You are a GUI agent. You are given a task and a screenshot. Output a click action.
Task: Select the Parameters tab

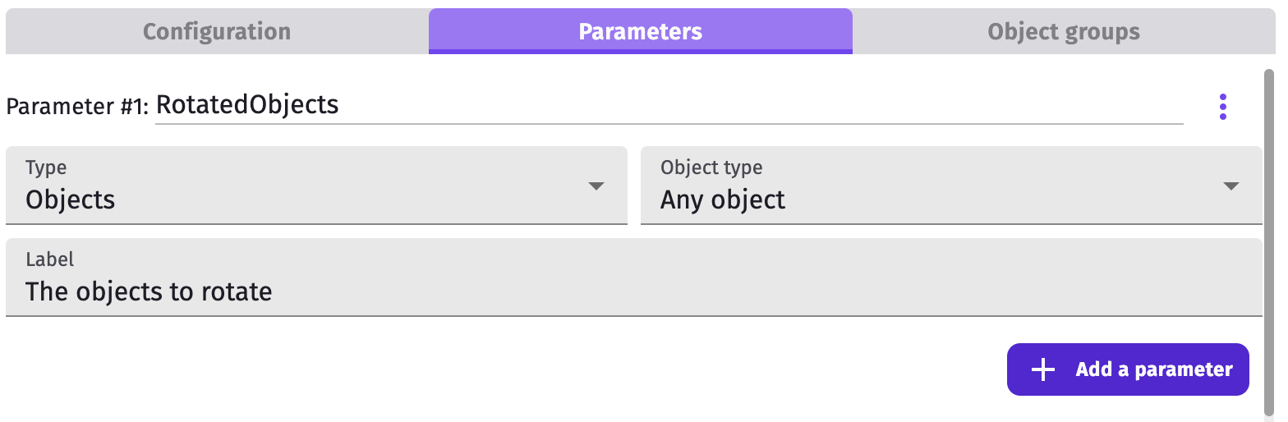[640, 32]
